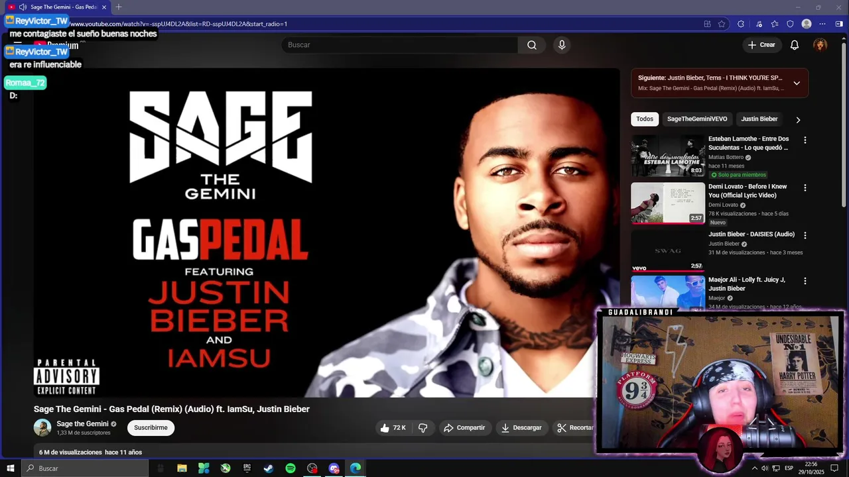849x477 pixels.
Task: Open Epic Games launcher on taskbar
Action: 247,468
